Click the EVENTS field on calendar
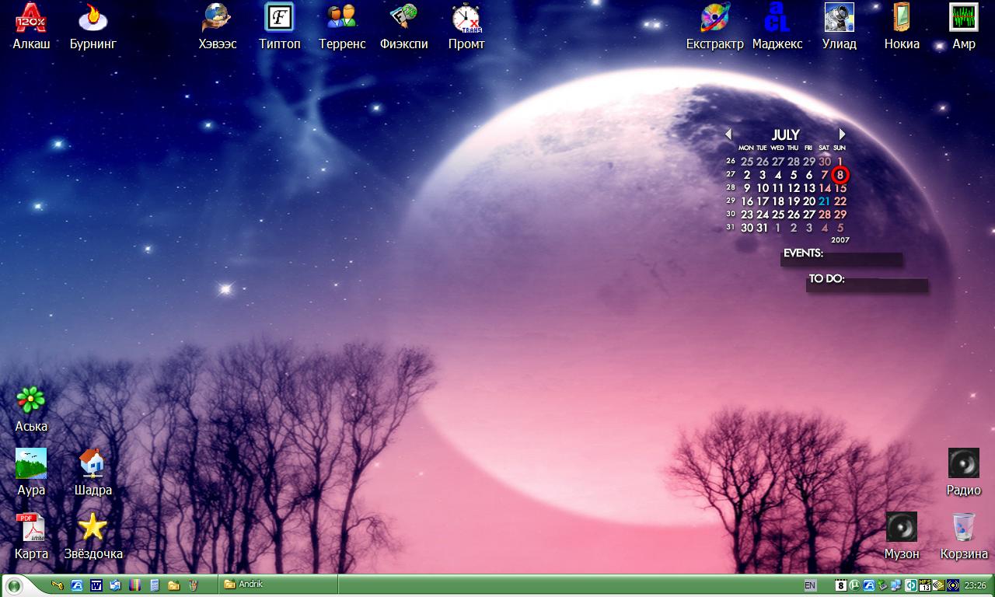Screen dimensions: 995x597 (842, 258)
